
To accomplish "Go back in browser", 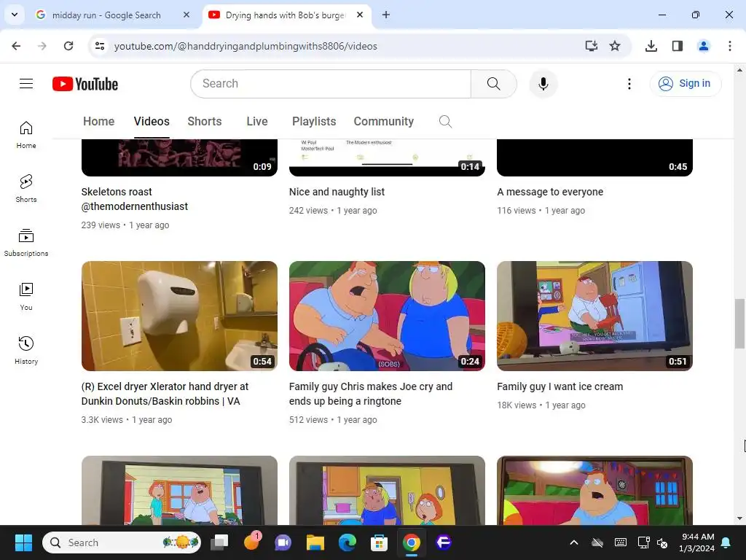I will [x=16, y=46].
